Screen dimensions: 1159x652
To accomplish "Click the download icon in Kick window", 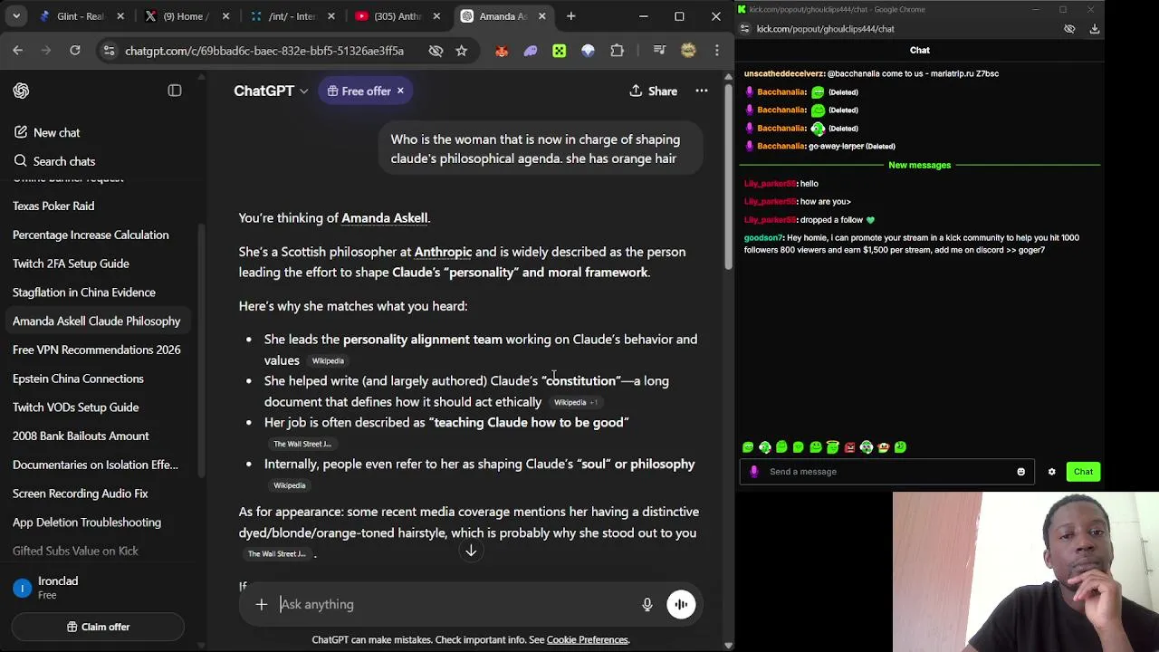I will [x=1094, y=29].
